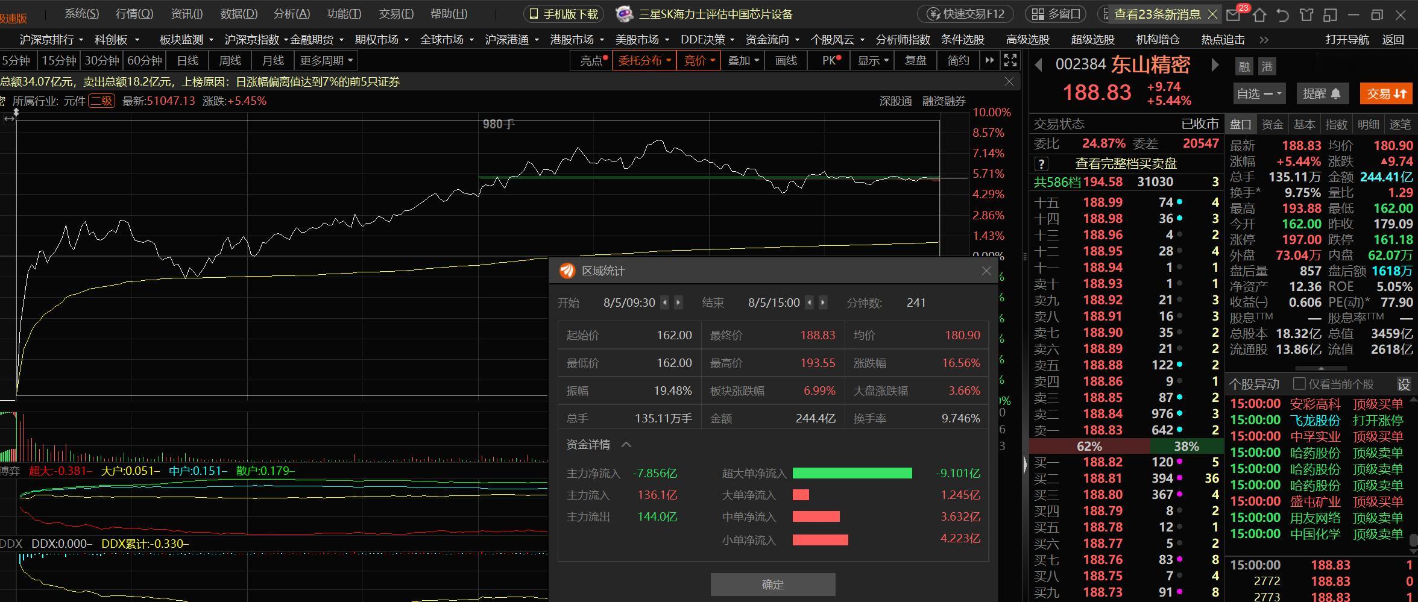Click 确定 button in 区域统计 dialog
Screen dimensions: 1418x602
pos(773,584)
